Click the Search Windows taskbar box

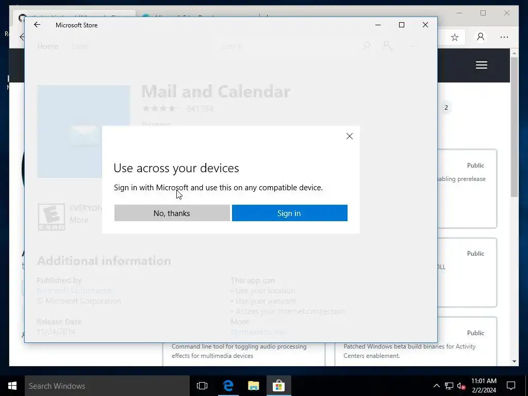(107, 386)
